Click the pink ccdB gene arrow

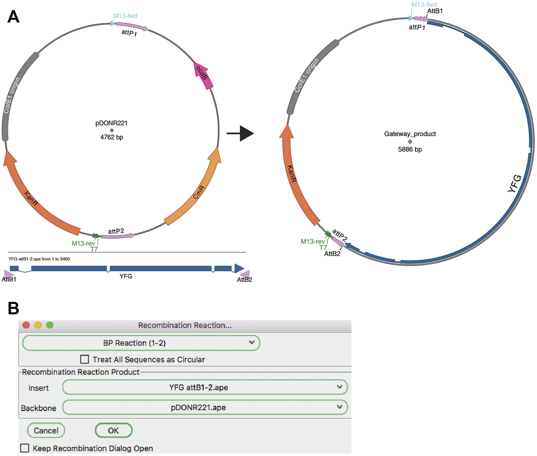(203, 75)
